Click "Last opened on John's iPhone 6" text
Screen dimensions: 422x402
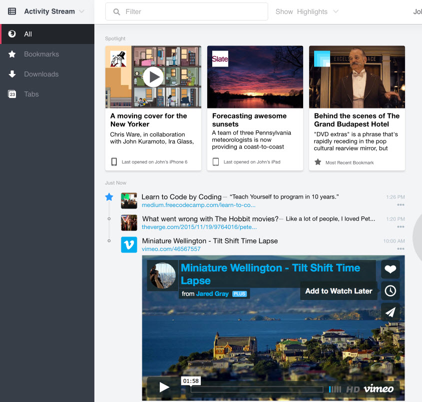click(x=154, y=162)
